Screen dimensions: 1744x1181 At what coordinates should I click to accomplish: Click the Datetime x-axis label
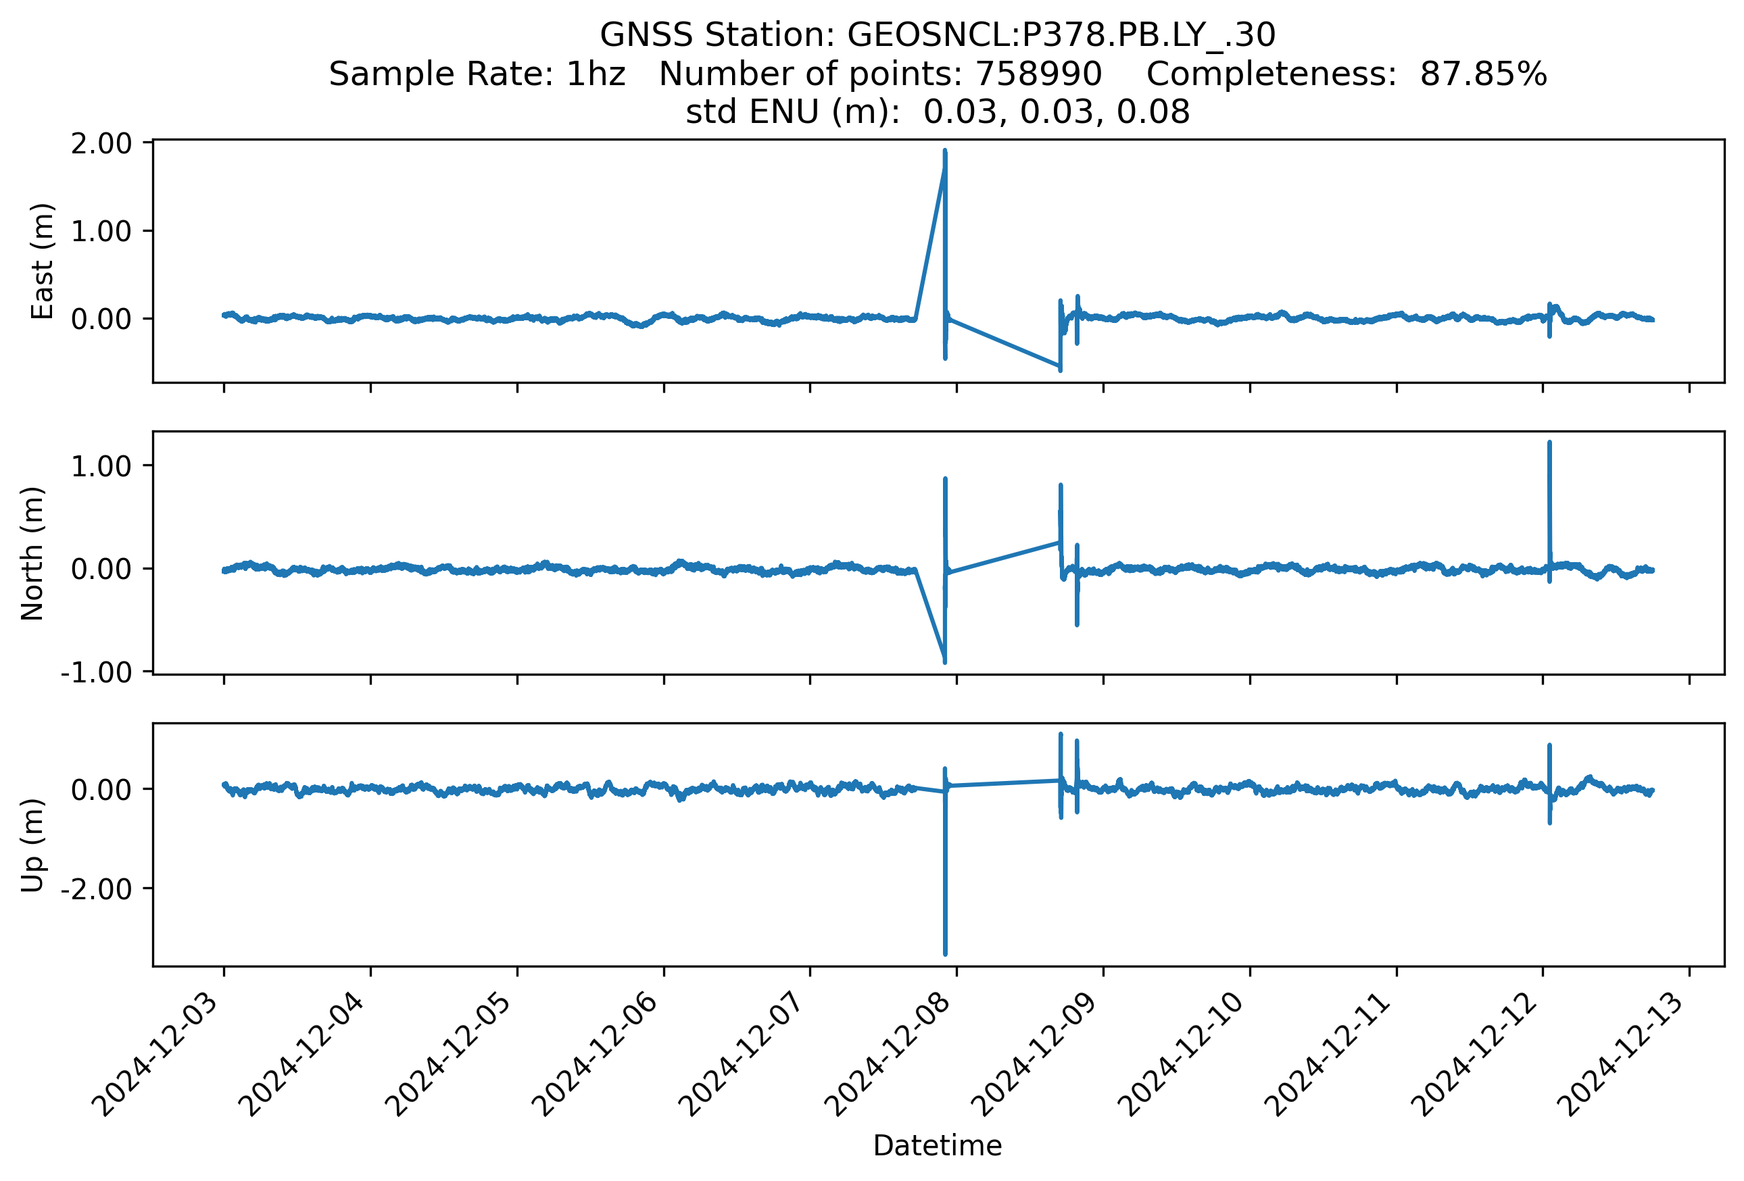click(x=938, y=1145)
